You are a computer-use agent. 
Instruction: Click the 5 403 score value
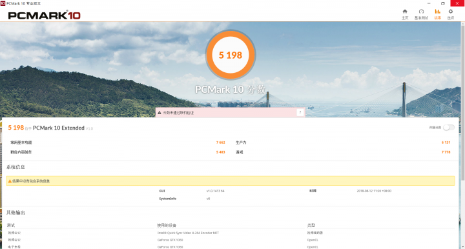tap(221, 152)
